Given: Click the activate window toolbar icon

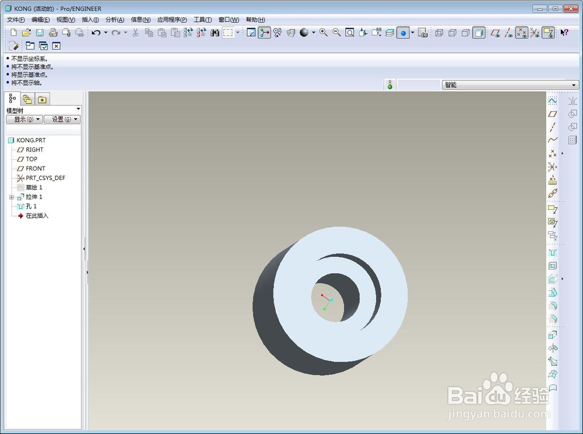Looking at the screenshot, I should 43,46.
